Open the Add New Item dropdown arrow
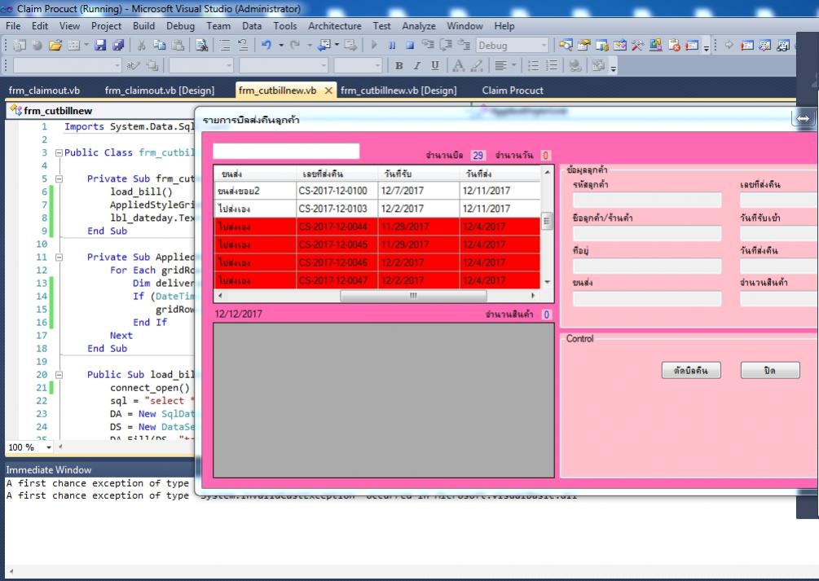819x581 pixels. tap(86, 46)
